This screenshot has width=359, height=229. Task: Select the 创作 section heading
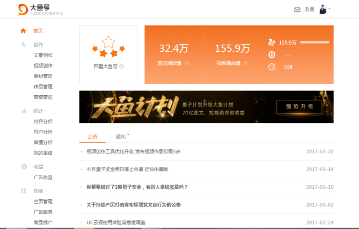pos(38,45)
